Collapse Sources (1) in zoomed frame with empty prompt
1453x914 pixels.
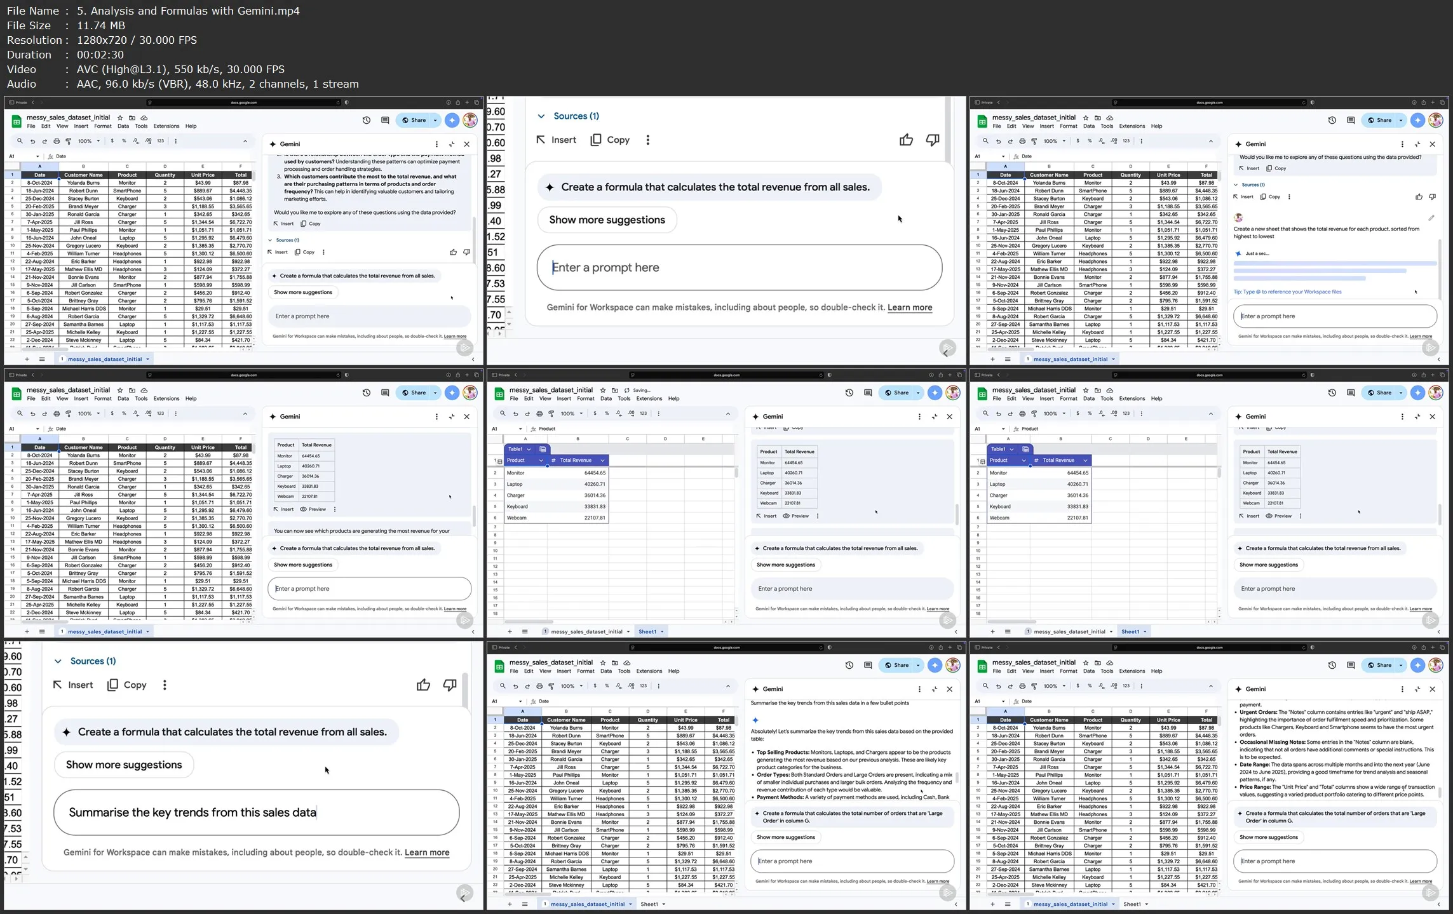pyautogui.click(x=541, y=116)
